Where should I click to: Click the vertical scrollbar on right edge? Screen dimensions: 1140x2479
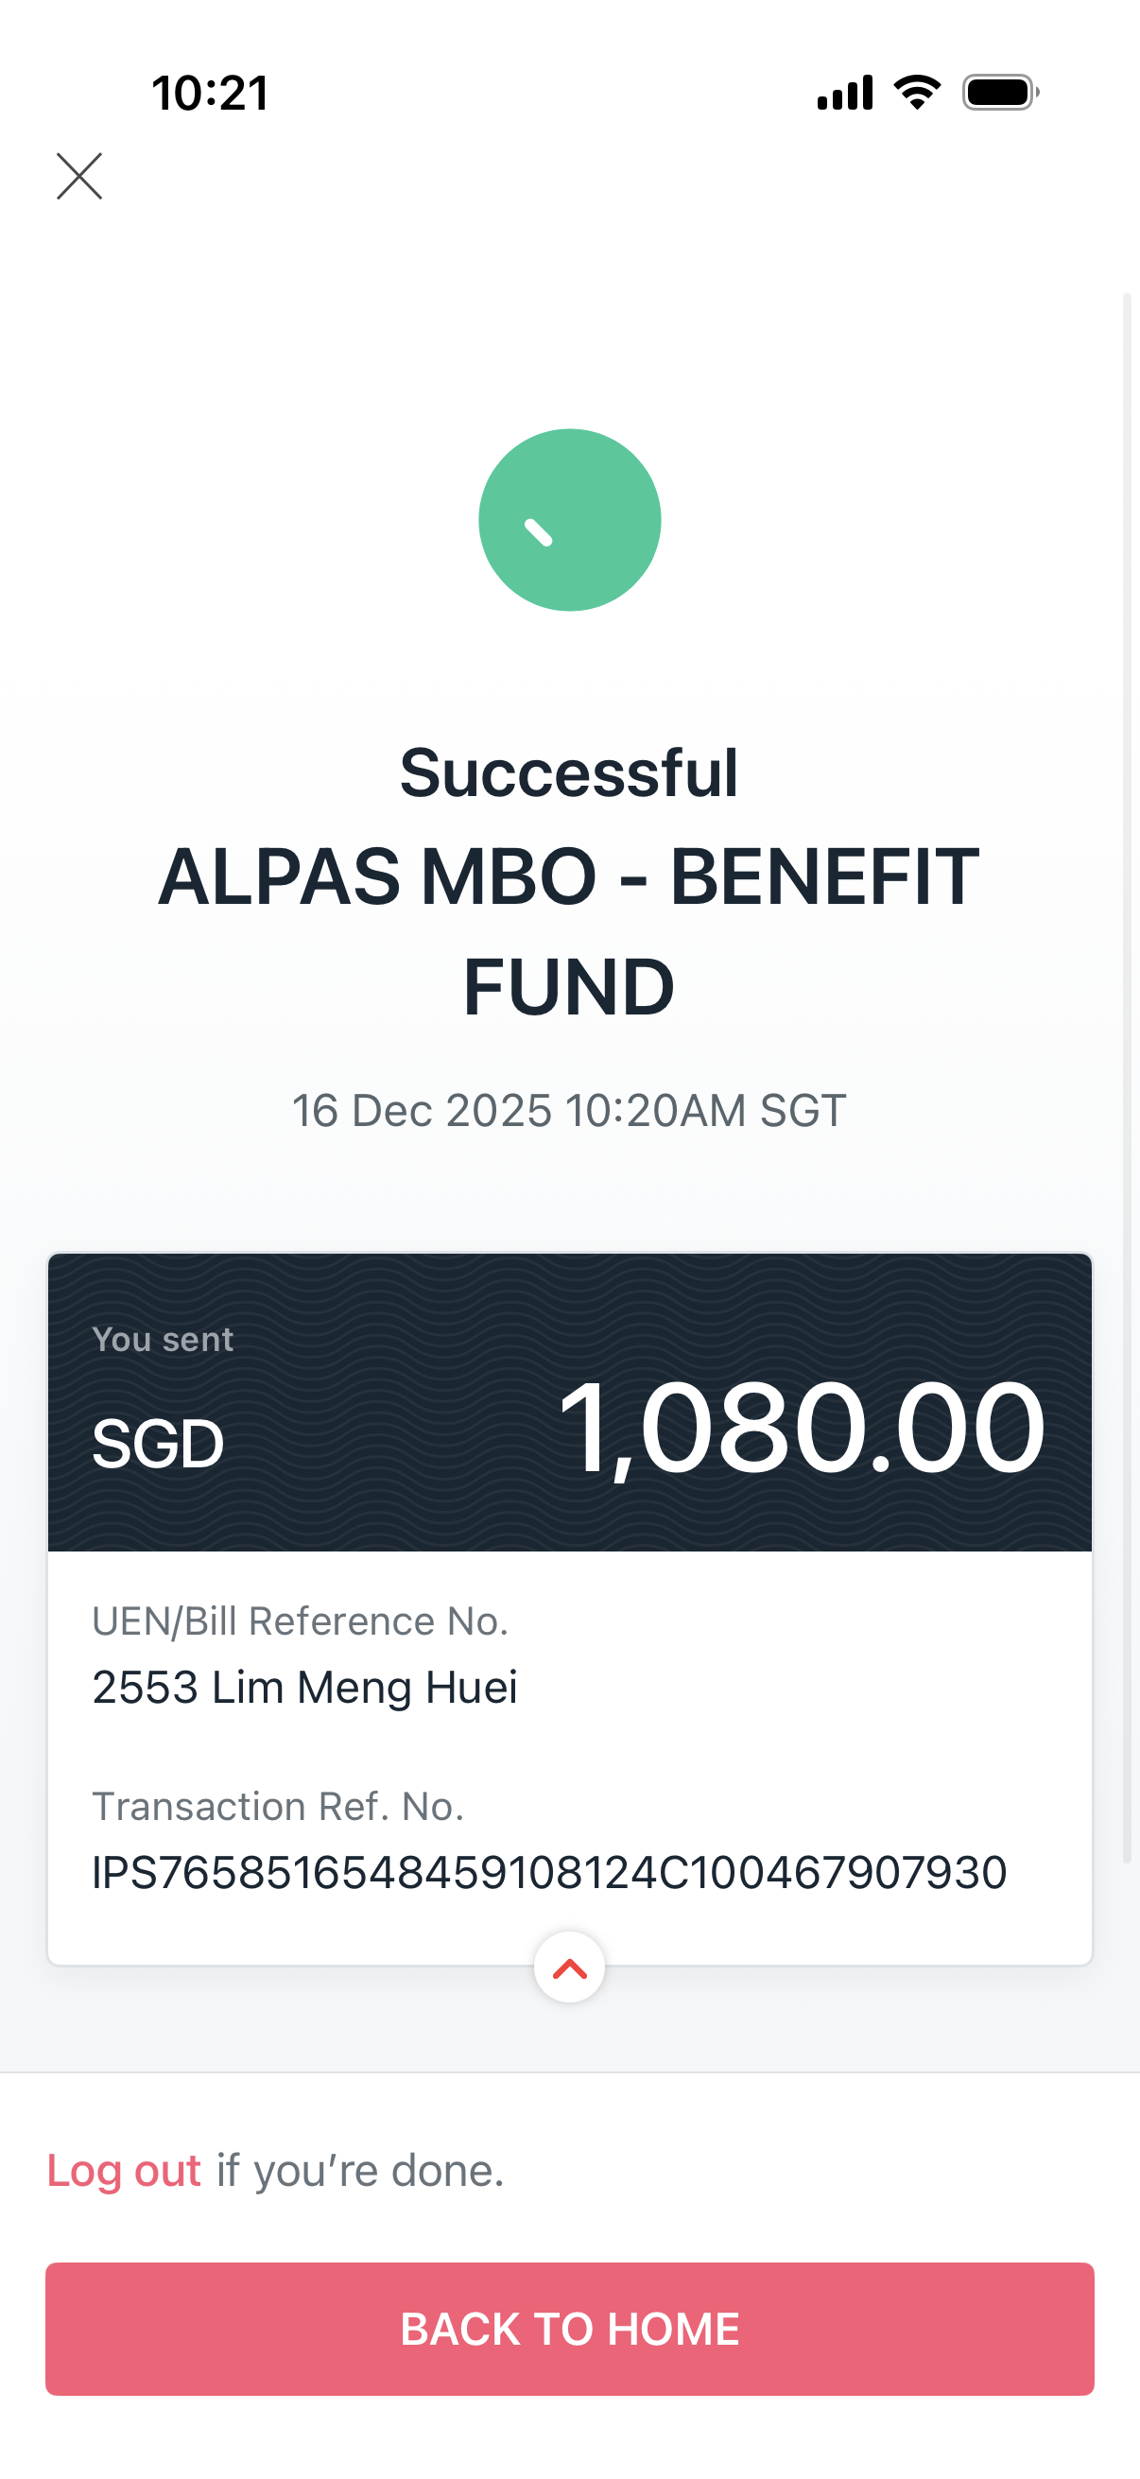click(x=1128, y=1078)
